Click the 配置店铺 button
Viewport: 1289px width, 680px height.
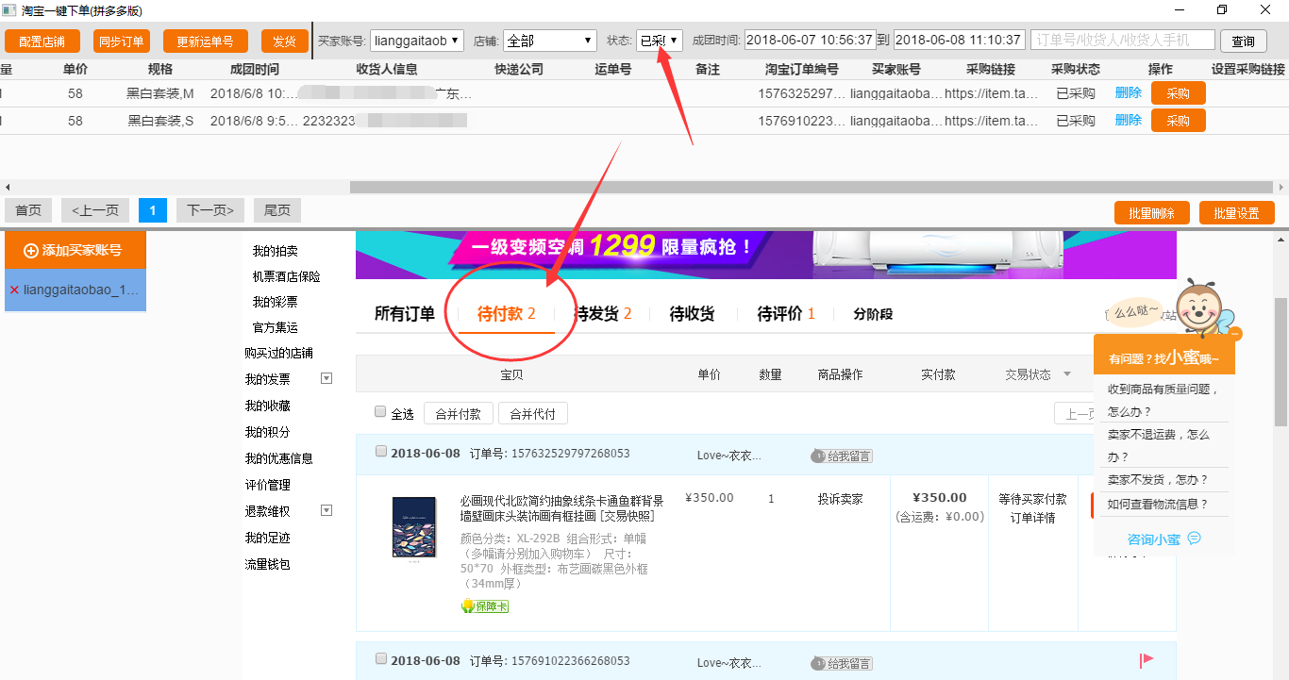[x=42, y=41]
